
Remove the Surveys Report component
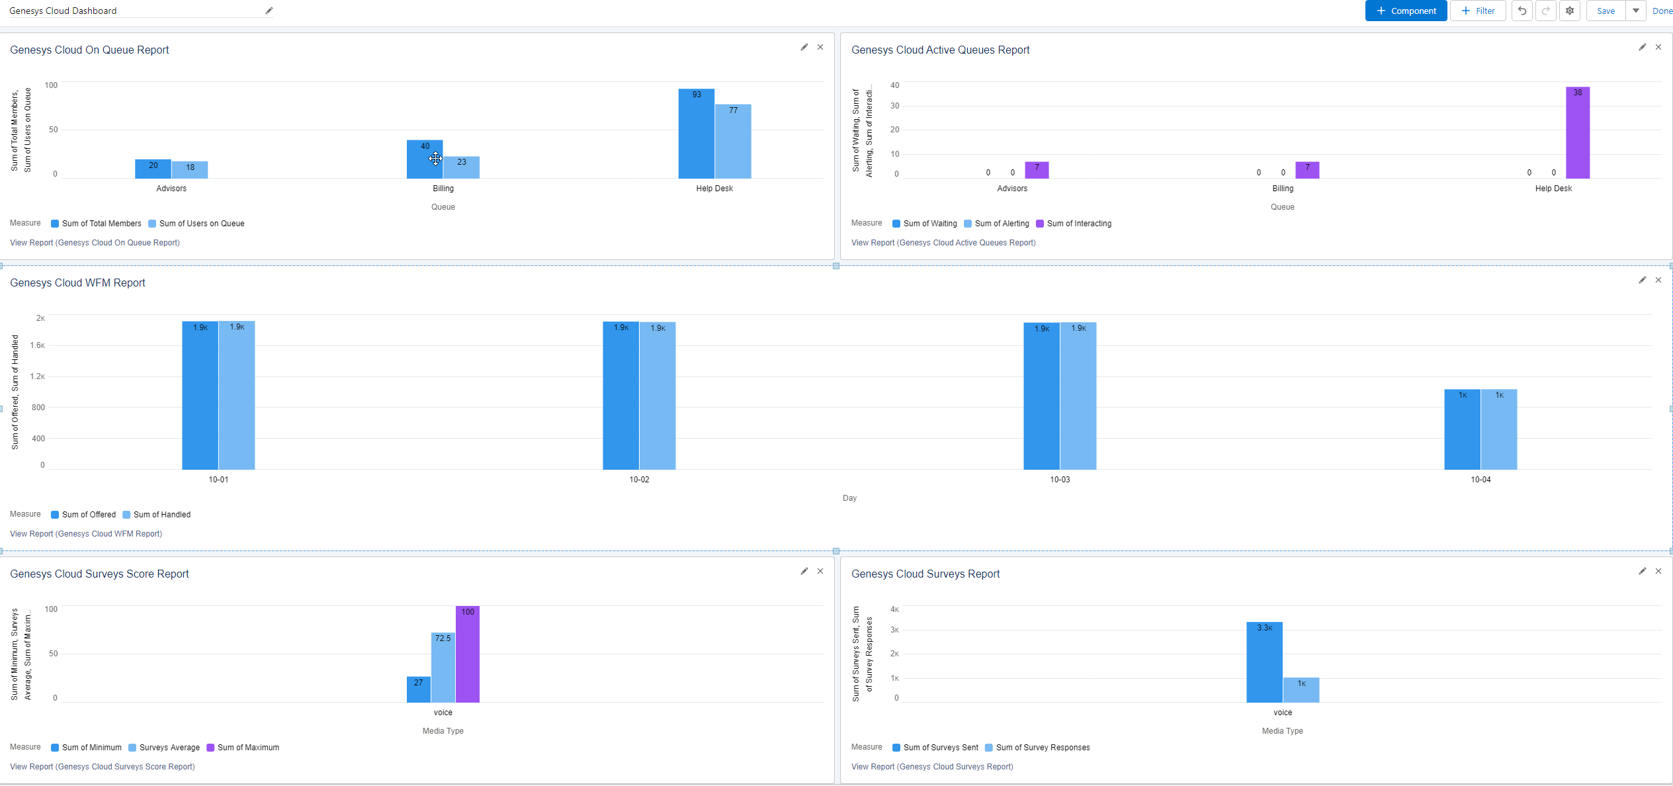1658,571
